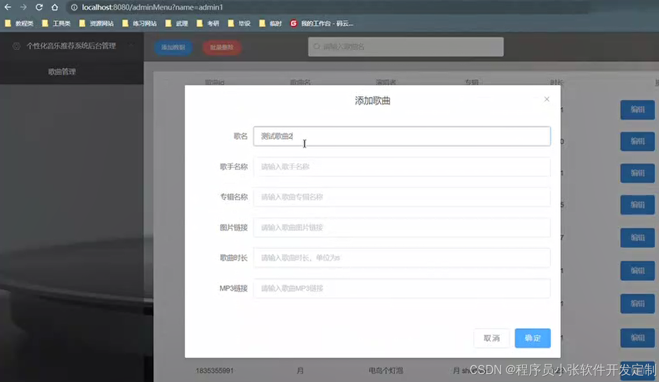659x382 pixels.
Task: Click the 电鸟个灯泡 artist cell
Action: [386, 371]
